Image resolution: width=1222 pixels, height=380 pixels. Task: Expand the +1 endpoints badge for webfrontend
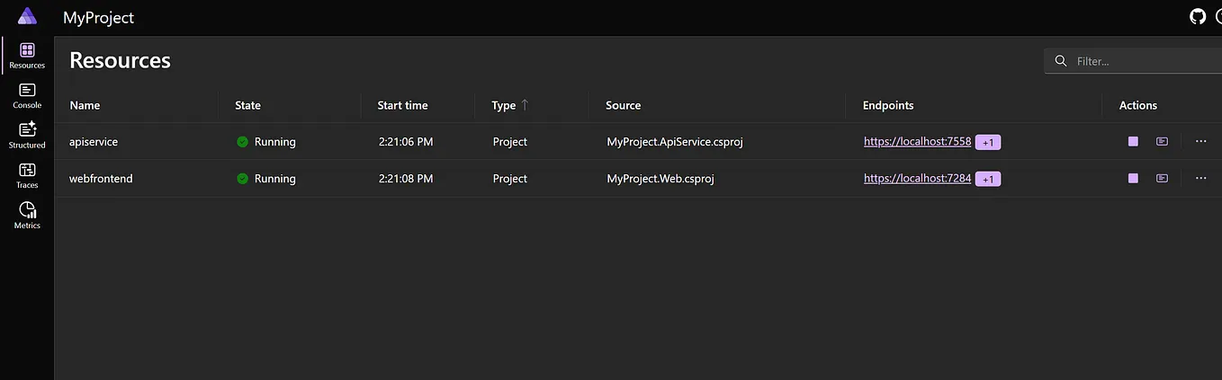(x=988, y=179)
